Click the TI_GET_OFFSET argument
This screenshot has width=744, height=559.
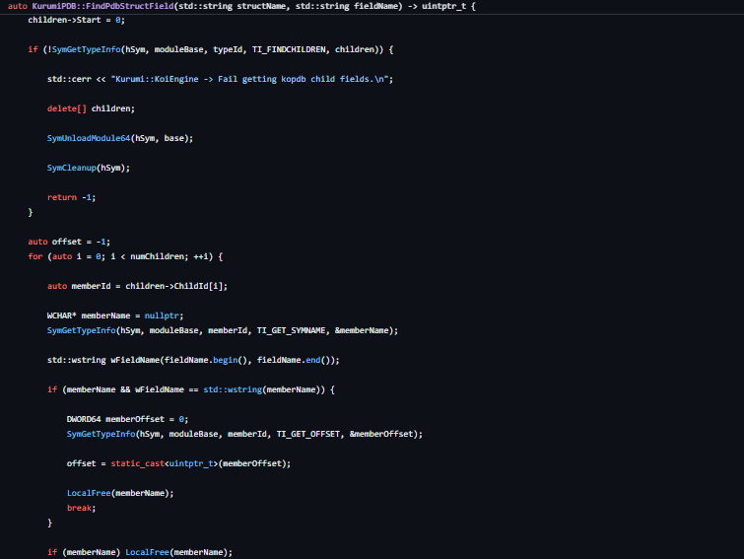click(x=308, y=434)
